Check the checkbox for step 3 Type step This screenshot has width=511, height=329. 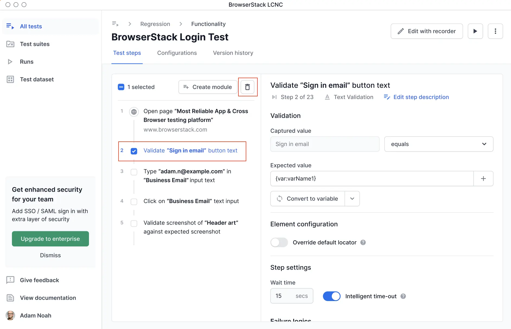(134, 172)
